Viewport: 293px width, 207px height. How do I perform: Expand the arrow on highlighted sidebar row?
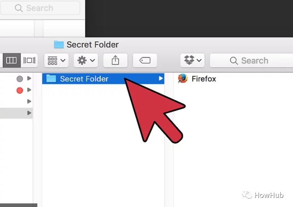coord(29,113)
